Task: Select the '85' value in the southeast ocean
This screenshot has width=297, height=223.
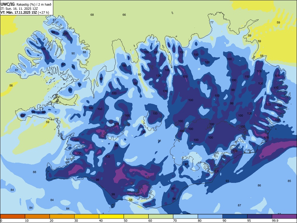Action: click(289, 181)
